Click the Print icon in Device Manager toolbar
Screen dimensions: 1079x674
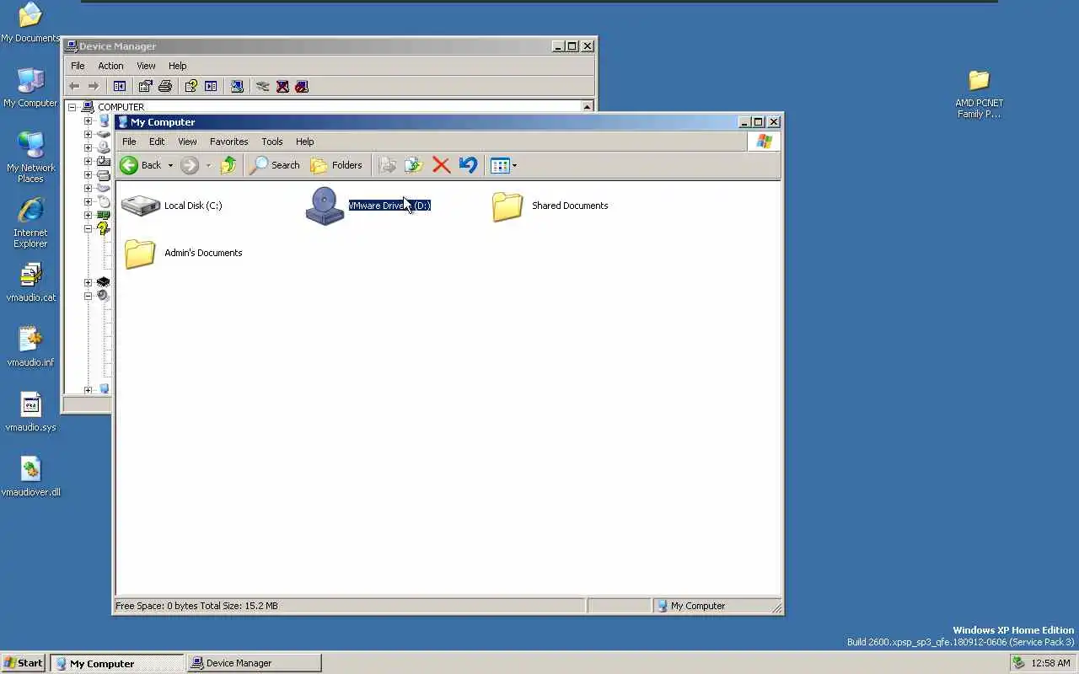[165, 86]
